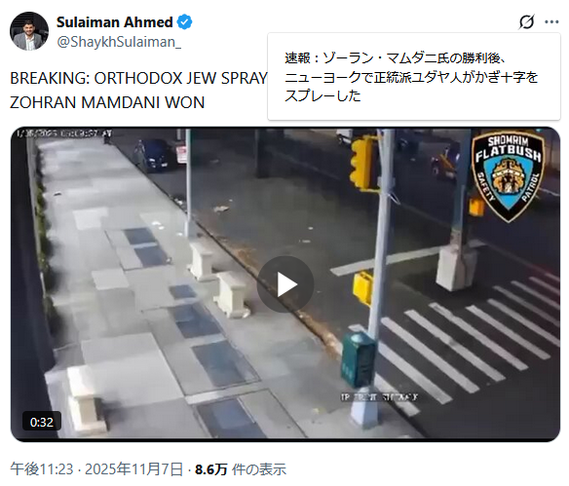The width and height of the screenshot is (569, 486).
Task: Click the Japanese translation tooltip text
Action: pos(411,77)
